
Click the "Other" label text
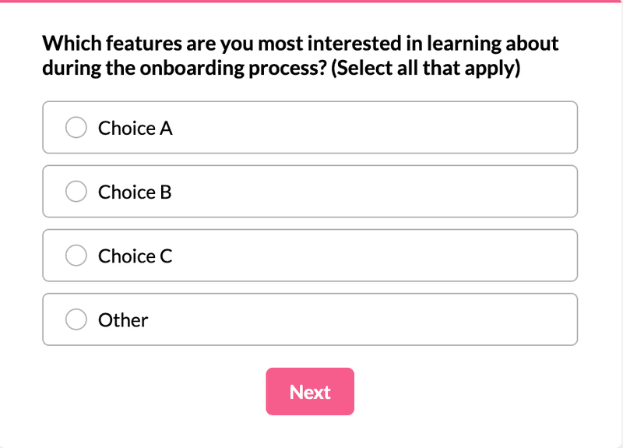click(x=122, y=319)
